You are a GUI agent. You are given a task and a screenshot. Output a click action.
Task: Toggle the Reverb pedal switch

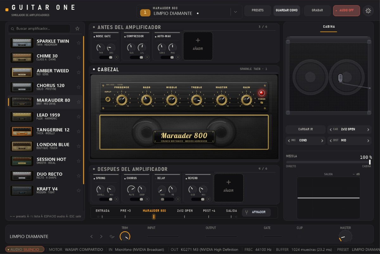pos(198,199)
